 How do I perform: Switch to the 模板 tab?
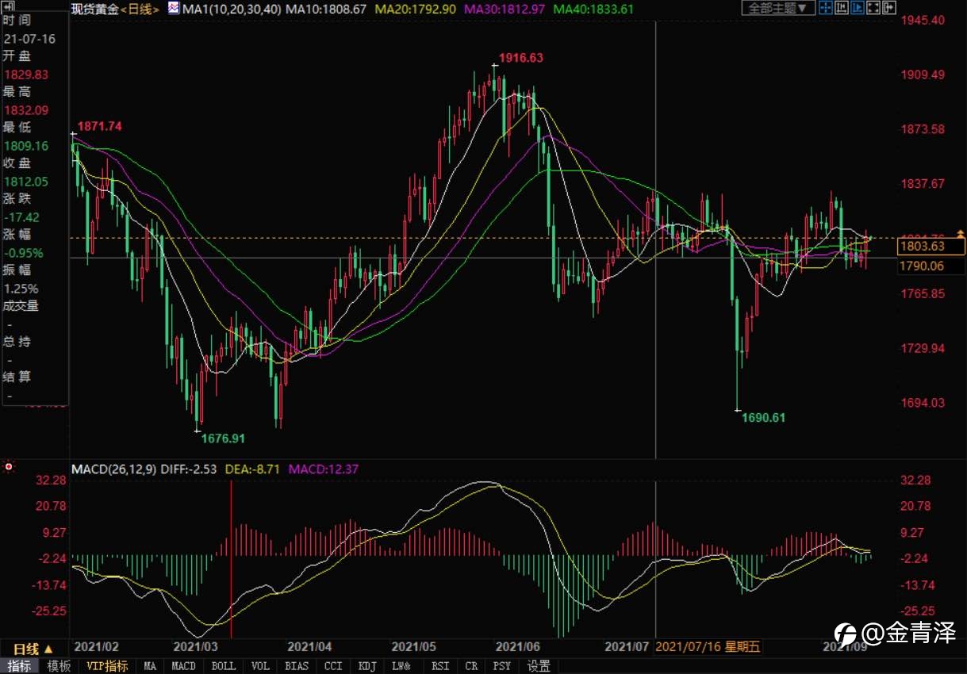(59, 666)
